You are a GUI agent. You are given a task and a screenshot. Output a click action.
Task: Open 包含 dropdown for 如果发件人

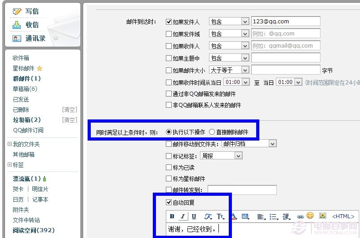click(229, 22)
